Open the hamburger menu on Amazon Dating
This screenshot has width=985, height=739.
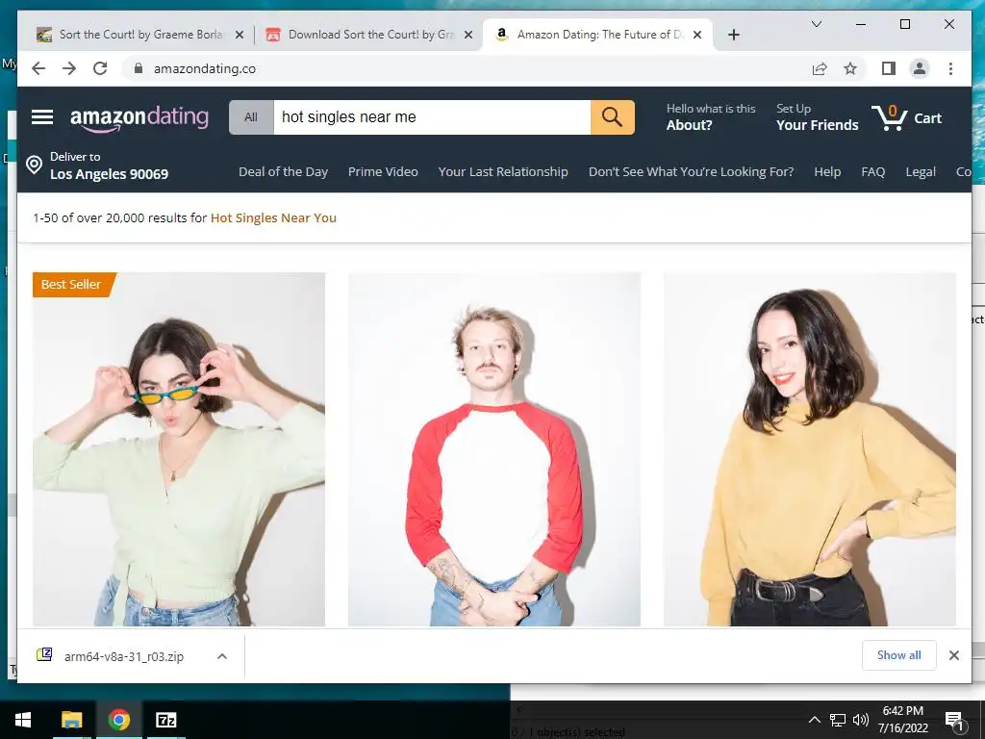pos(42,116)
